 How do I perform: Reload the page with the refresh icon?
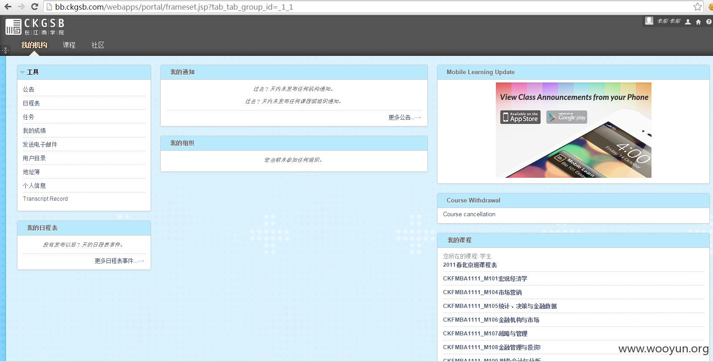pos(34,7)
